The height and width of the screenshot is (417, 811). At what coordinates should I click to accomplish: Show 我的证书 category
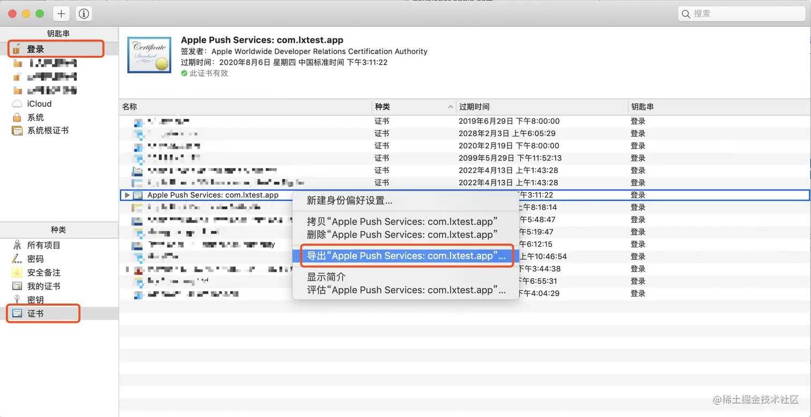click(44, 286)
